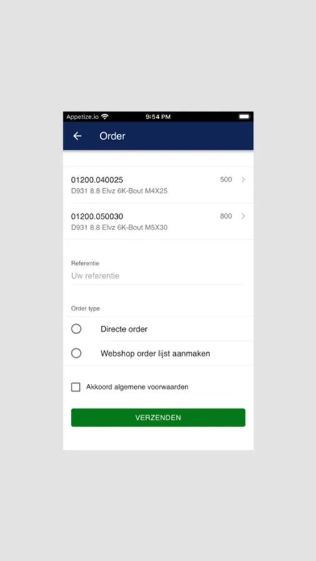Tap the Wi-Fi icon in status bar
Image resolution: width=316 pixels, height=561 pixels.
[105, 117]
